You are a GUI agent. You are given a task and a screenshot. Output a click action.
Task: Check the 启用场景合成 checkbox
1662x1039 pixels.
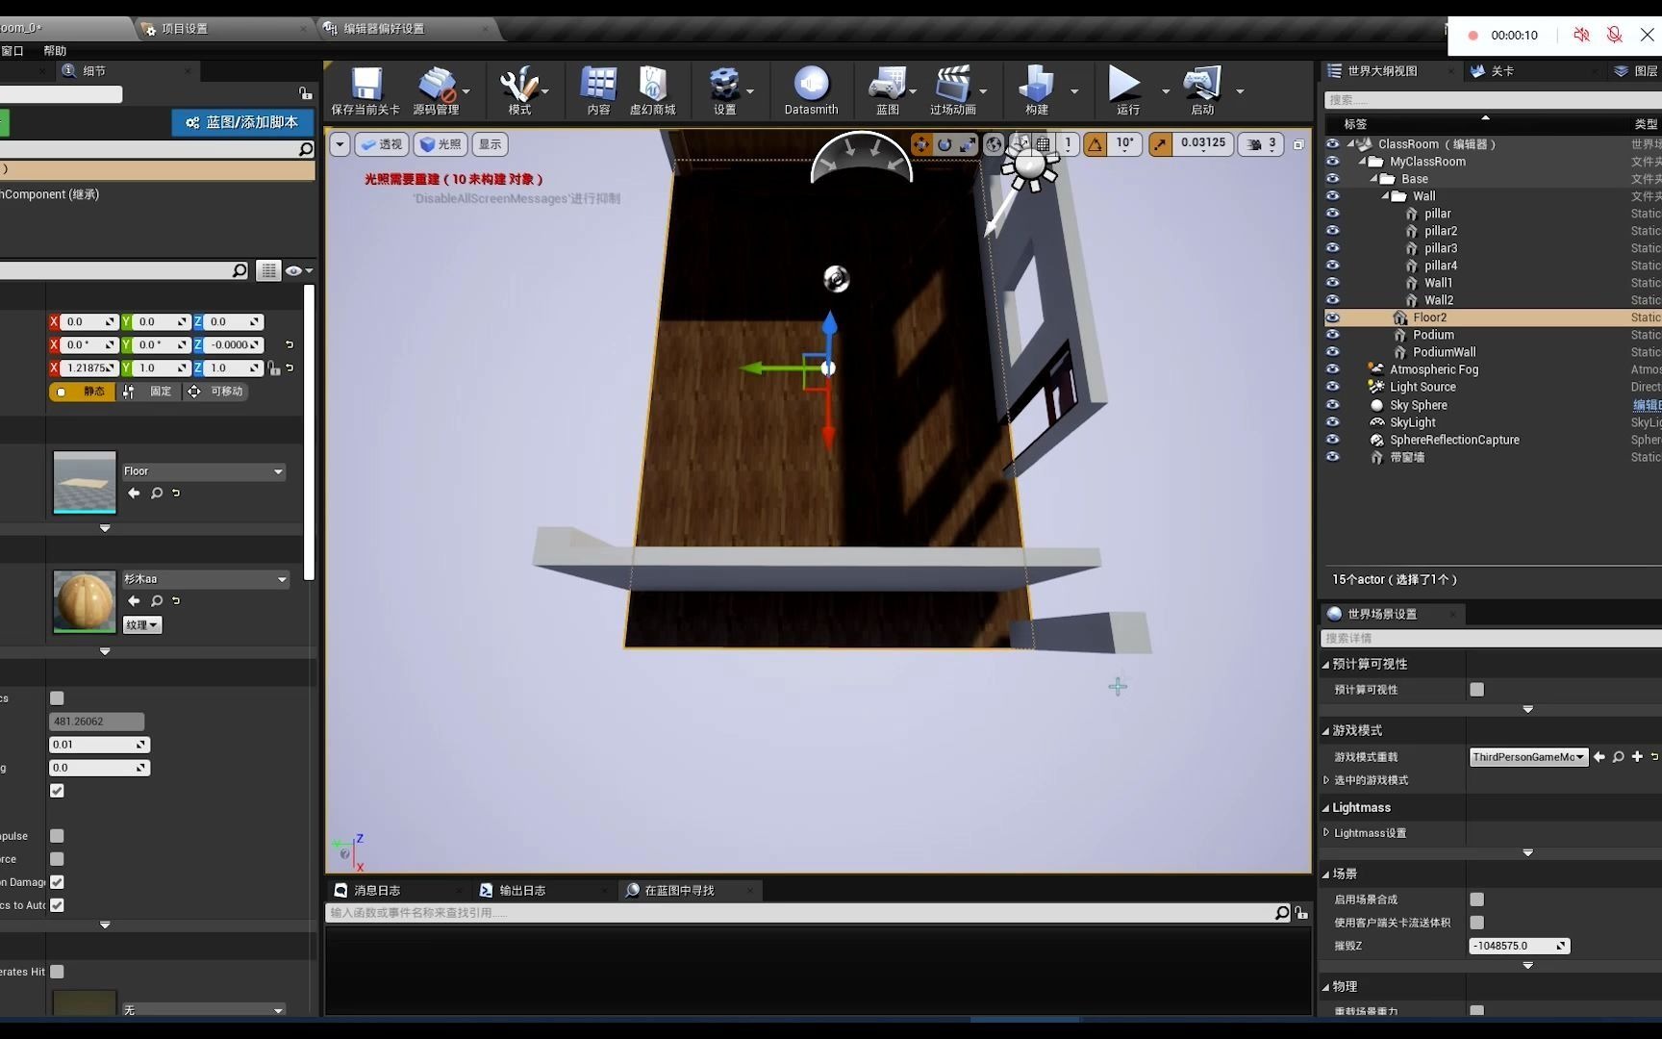click(1477, 899)
